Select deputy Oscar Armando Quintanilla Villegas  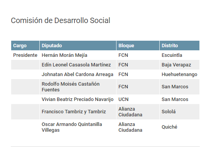pyautogui.click(x=72, y=127)
